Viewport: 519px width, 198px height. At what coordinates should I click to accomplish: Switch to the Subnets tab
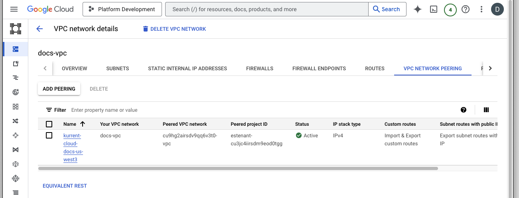click(x=117, y=68)
